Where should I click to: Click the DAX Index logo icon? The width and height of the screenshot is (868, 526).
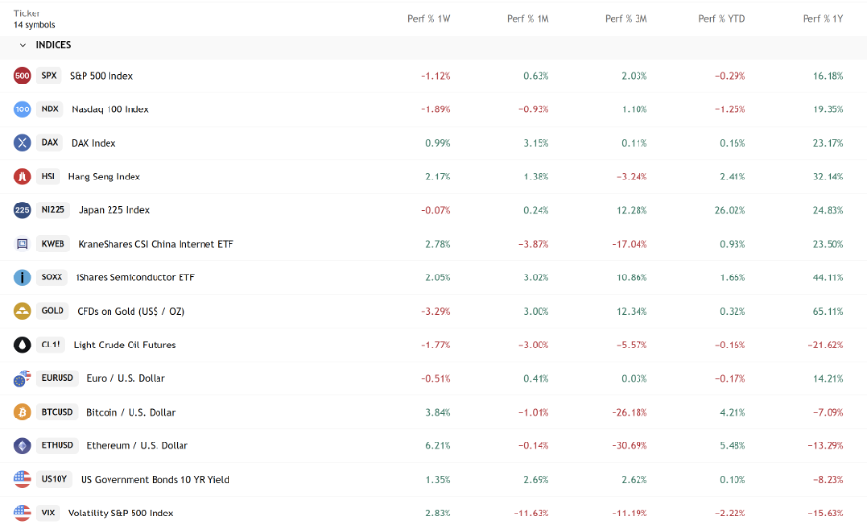[x=22, y=143]
